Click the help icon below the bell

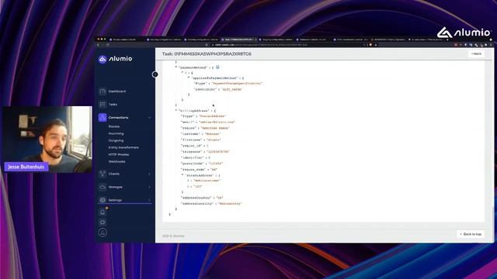[x=103, y=222]
